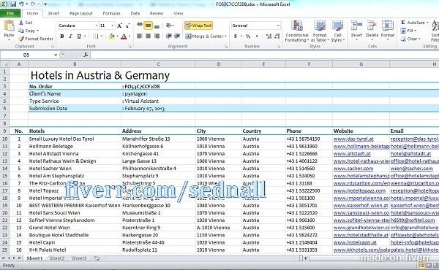This screenshot has height=270, width=439.
Task: Apply percent style
Action: [x=248, y=36]
